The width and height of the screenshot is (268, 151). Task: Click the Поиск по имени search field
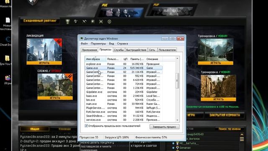229,129
